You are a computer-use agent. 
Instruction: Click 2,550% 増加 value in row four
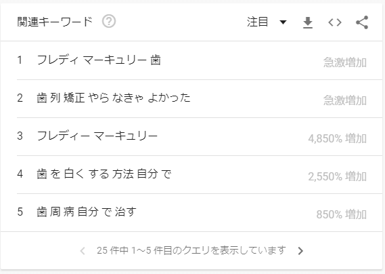tap(338, 176)
